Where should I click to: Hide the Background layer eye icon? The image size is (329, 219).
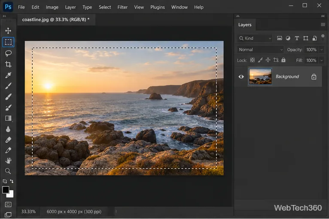241,76
